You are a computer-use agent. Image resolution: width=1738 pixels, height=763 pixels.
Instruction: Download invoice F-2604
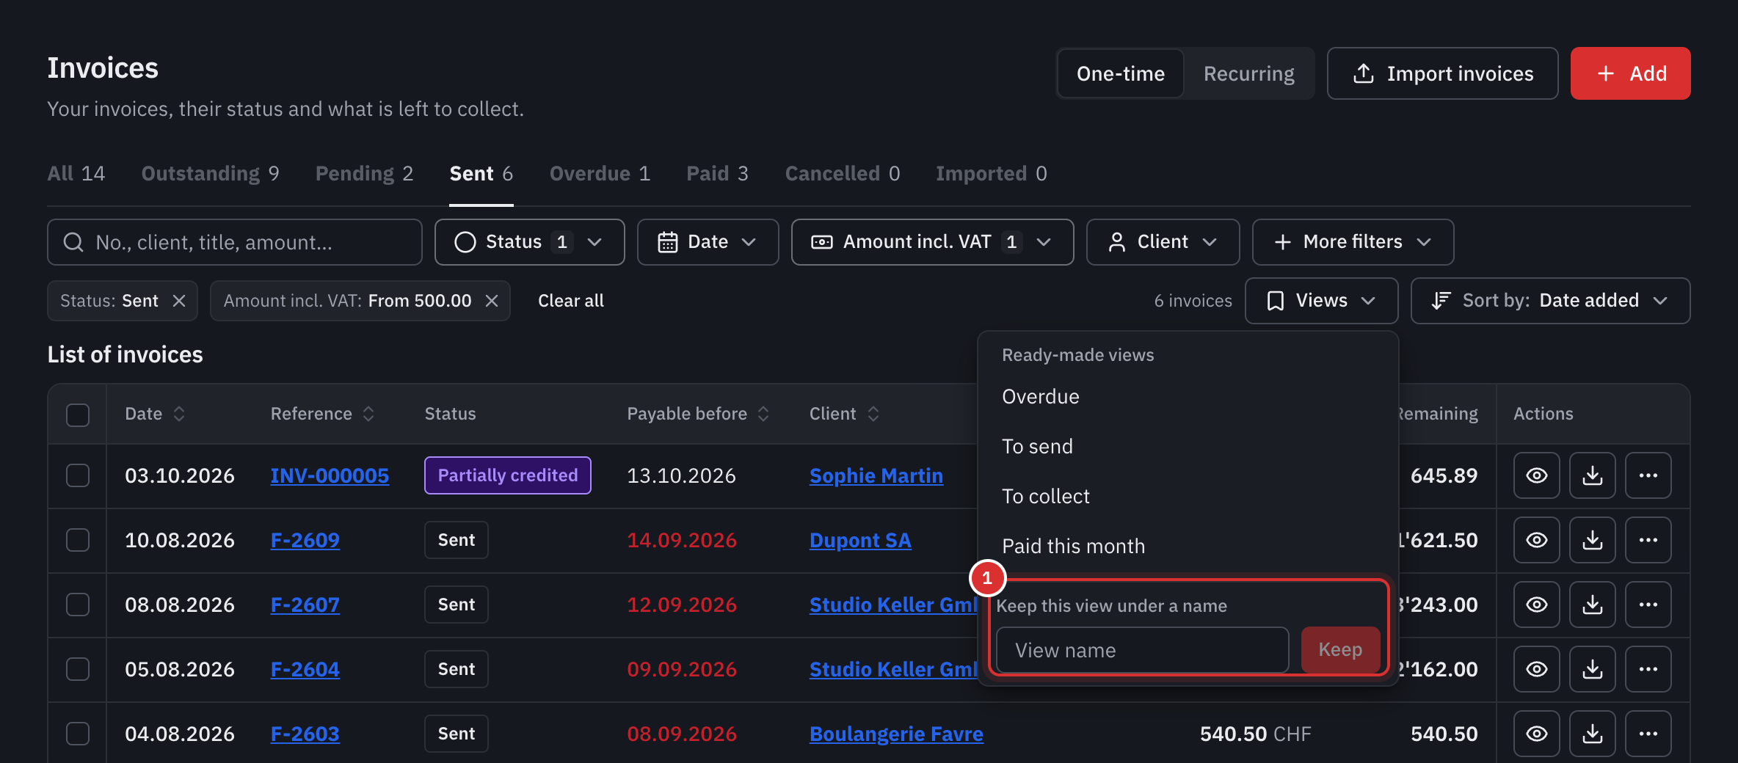1592,669
